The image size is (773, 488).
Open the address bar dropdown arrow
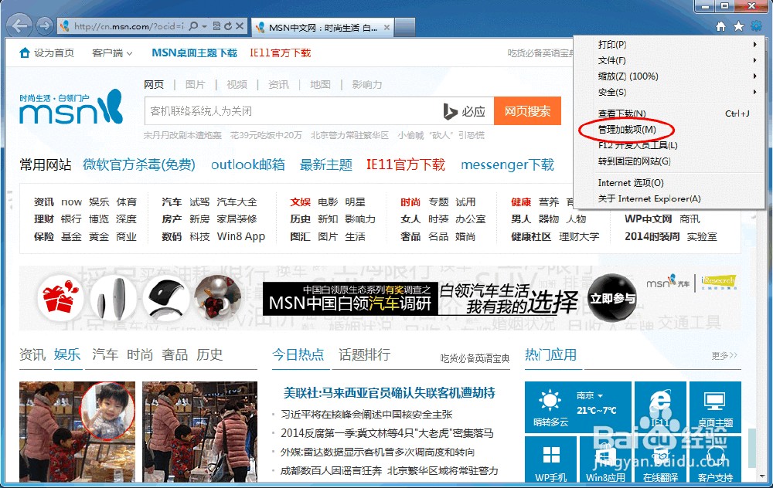204,26
